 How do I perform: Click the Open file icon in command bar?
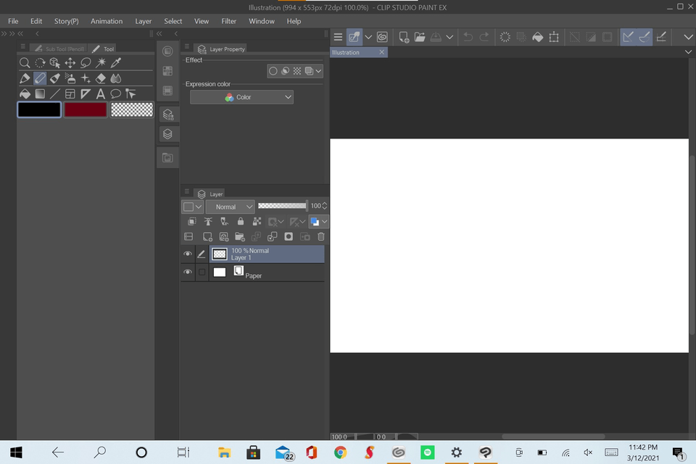[420, 37]
